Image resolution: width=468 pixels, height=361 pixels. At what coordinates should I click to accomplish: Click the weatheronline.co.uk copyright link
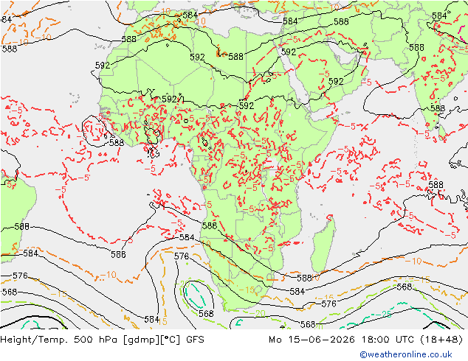406,354
